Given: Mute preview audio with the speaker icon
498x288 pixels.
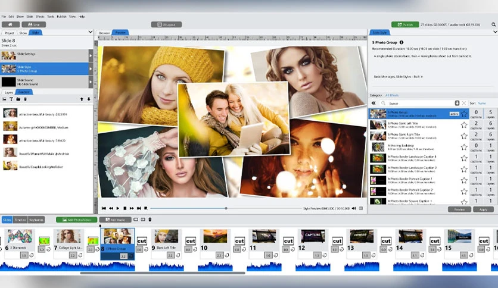Looking at the screenshot, I should pos(354,208).
